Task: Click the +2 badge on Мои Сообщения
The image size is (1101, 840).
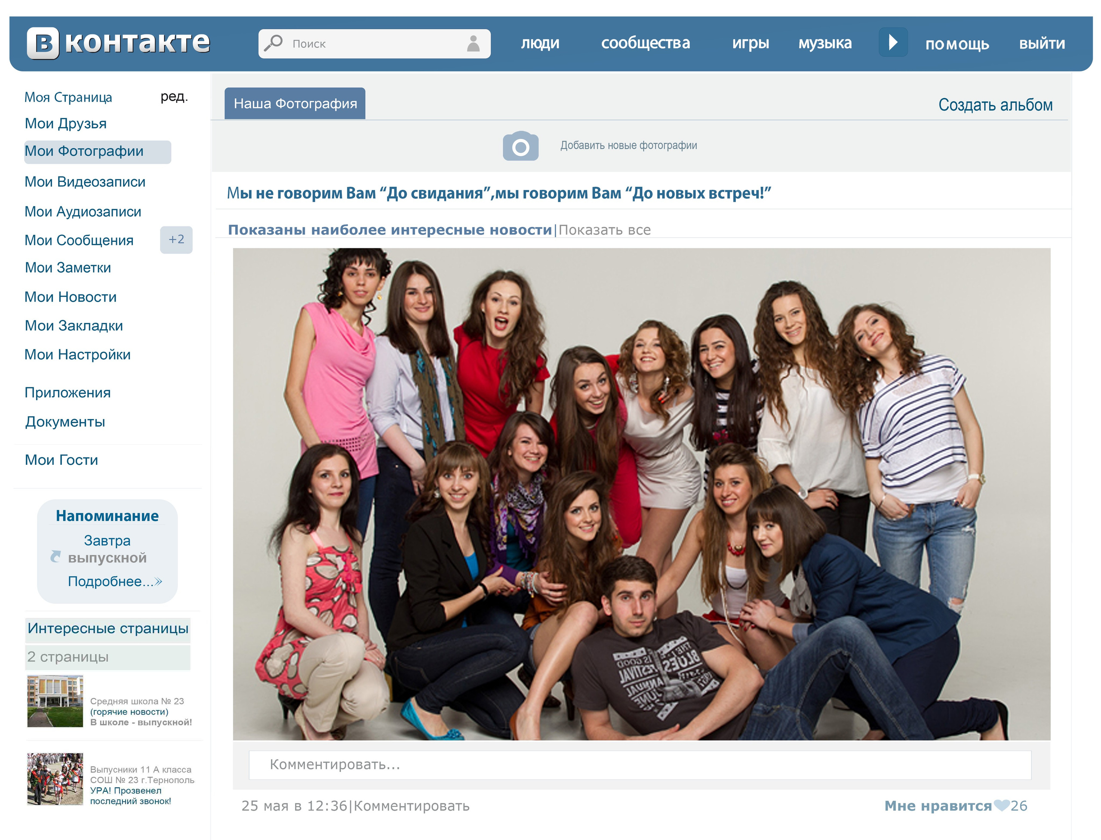Action: (176, 240)
